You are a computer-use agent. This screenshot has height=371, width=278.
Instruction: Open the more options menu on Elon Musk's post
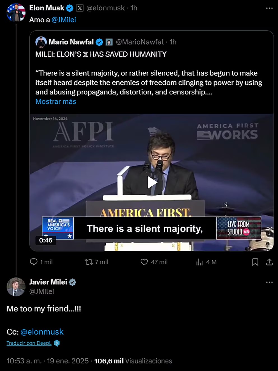coord(269,8)
